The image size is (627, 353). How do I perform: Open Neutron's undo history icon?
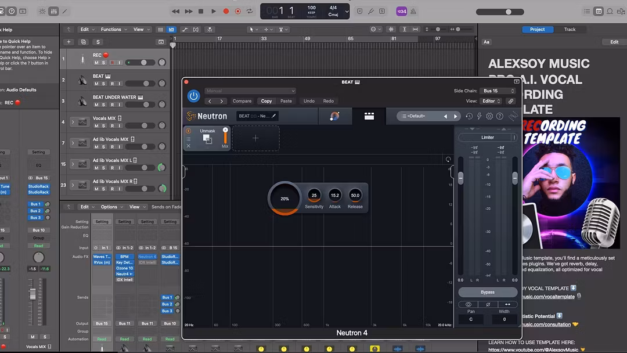point(469,116)
